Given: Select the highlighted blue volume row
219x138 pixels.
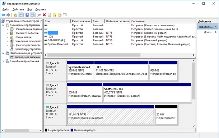Looking at the screenshot, I should [x=120, y=33].
